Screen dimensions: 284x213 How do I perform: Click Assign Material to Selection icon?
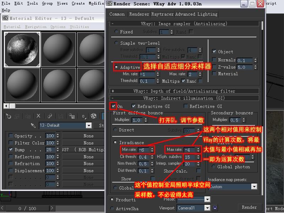point(28,116)
